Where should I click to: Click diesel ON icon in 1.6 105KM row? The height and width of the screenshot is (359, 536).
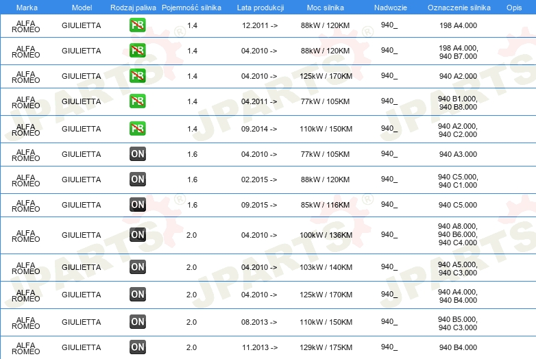coord(137,154)
